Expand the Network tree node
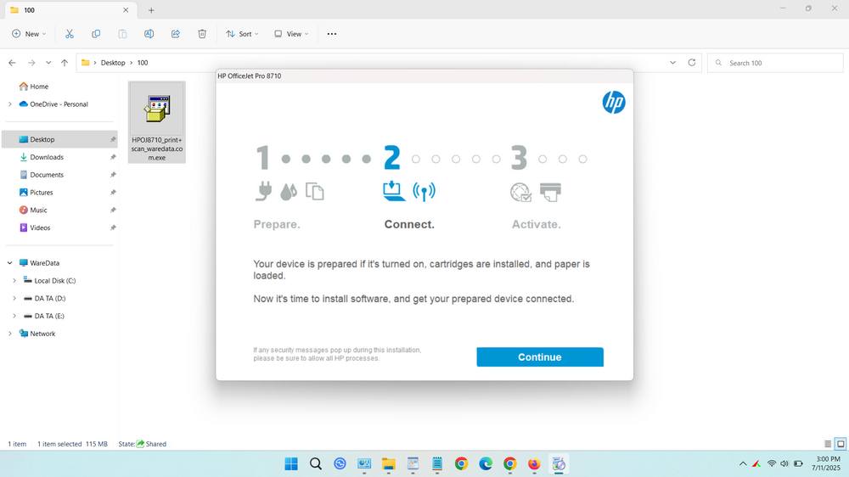Viewport: 849px width, 477px height. click(x=9, y=334)
